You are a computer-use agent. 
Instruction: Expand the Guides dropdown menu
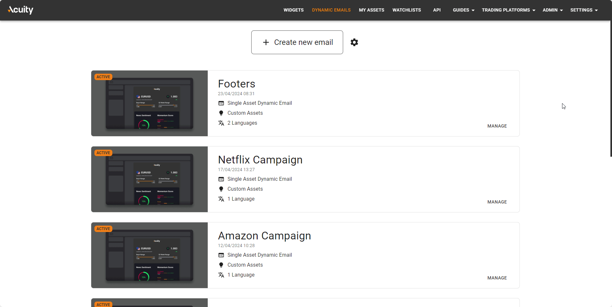[x=463, y=10]
